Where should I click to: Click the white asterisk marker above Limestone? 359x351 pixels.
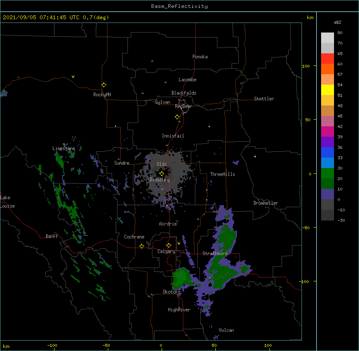coord(64,144)
